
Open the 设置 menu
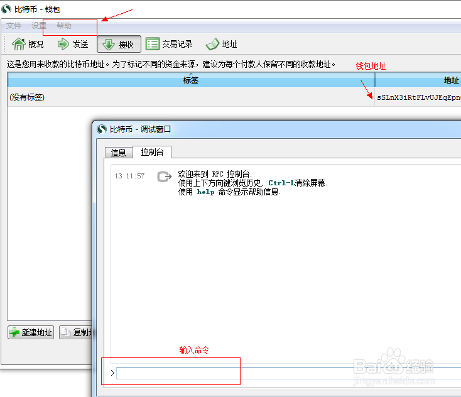[x=39, y=26]
